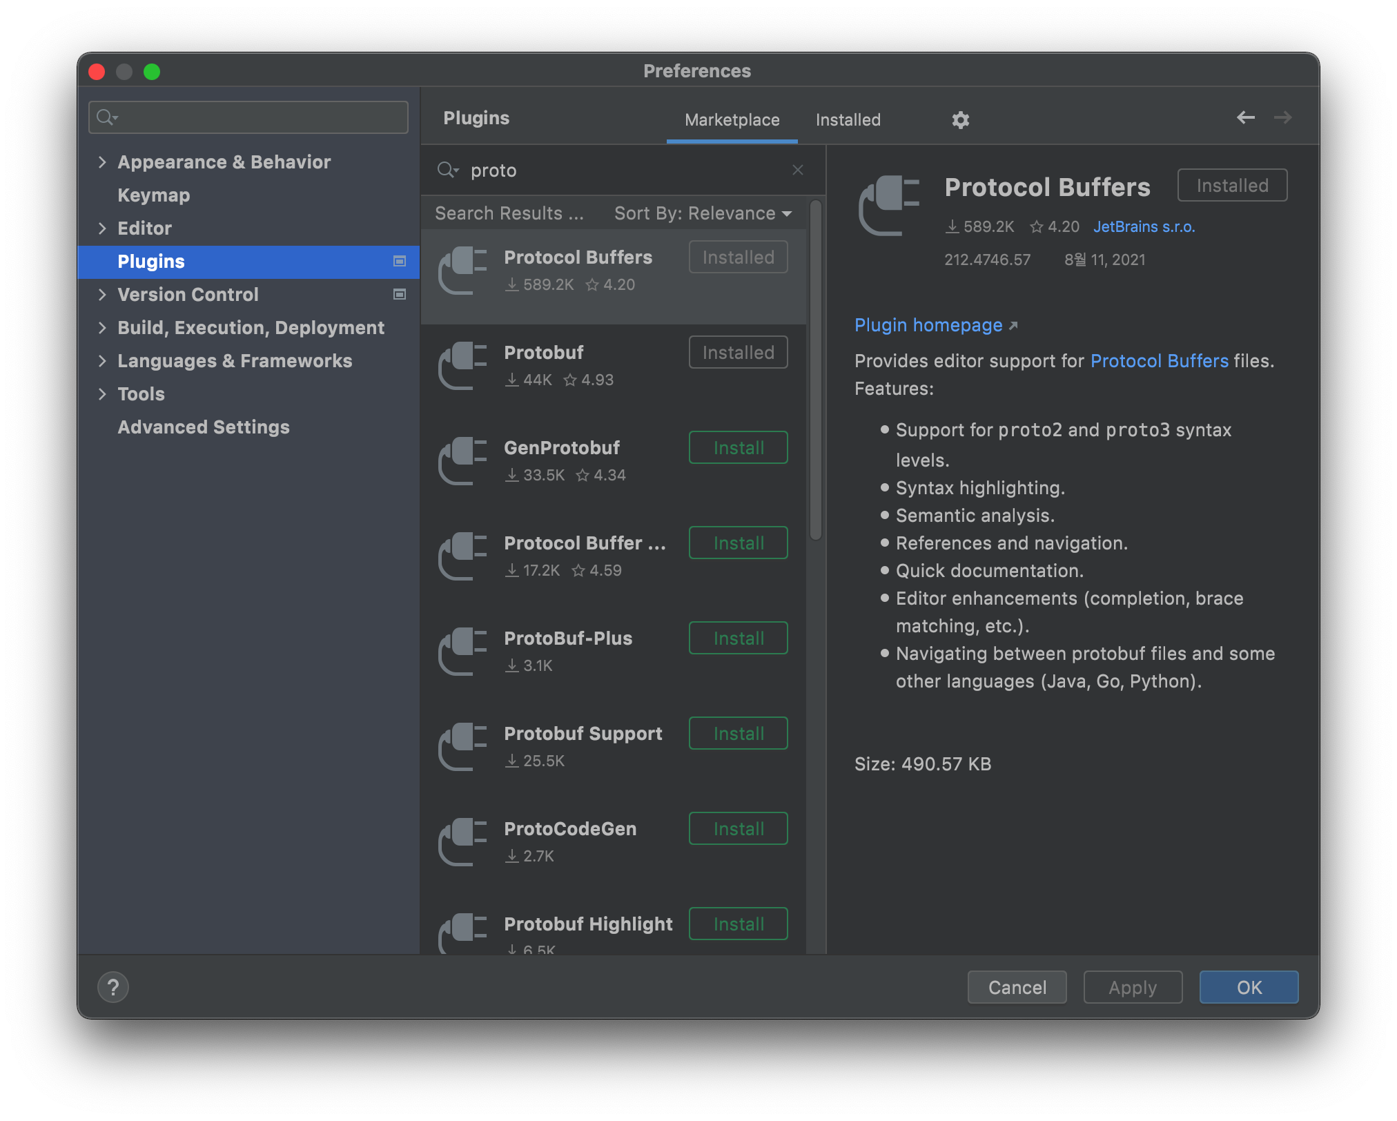Click the help question mark button
The height and width of the screenshot is (1121, 1397).
(x=113, y=987)
